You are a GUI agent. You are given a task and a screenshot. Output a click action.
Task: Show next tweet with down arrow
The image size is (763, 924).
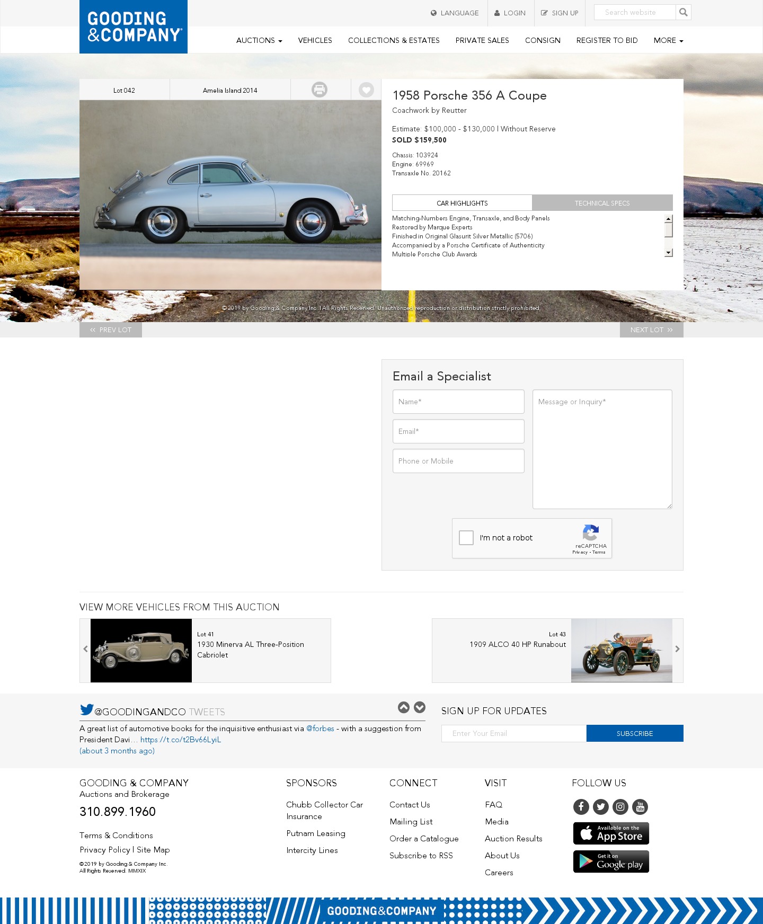click(420, 707)
